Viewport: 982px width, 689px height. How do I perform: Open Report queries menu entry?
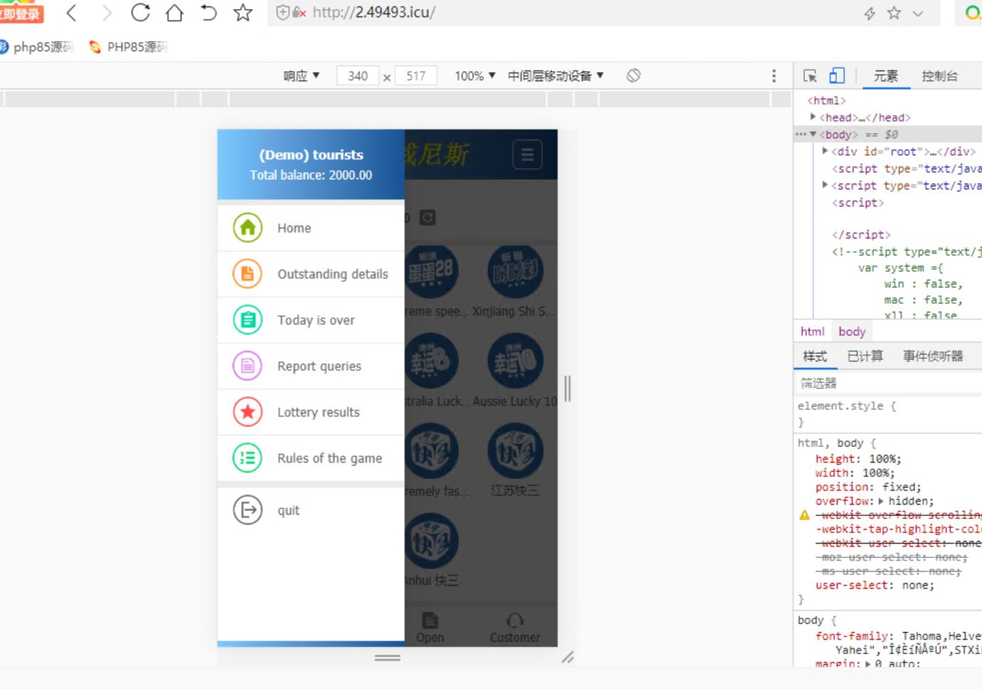(319, 366)
